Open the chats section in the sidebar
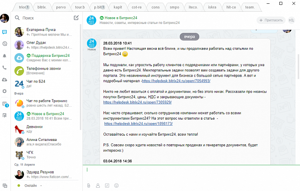 point(4,32)
